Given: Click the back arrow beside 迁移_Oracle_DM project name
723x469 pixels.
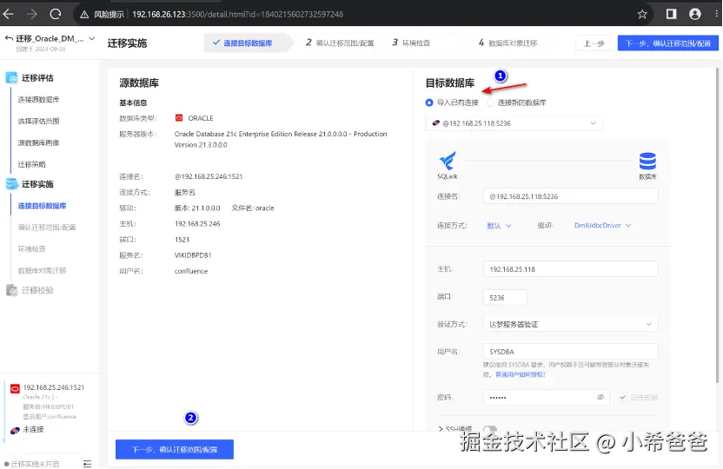Looking at the screenshot, I should pos(9,39).
